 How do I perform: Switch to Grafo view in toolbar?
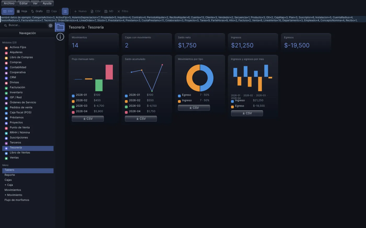(x=37, y=11)
